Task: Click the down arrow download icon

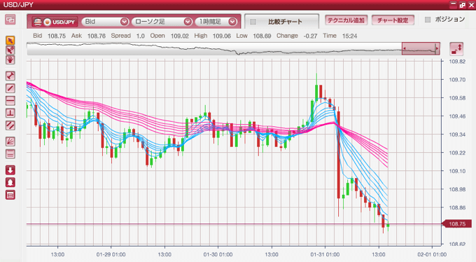Action: 10,170
